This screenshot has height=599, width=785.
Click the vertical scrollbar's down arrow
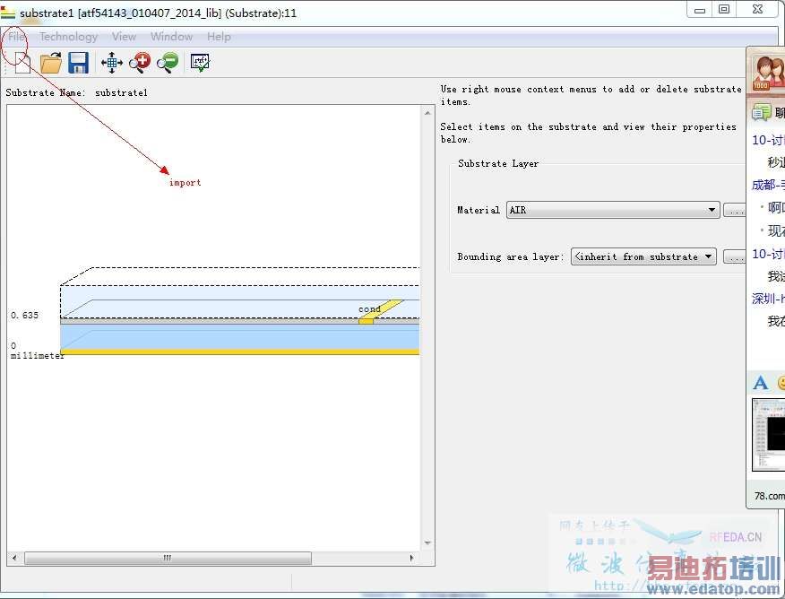click(427, 543)
